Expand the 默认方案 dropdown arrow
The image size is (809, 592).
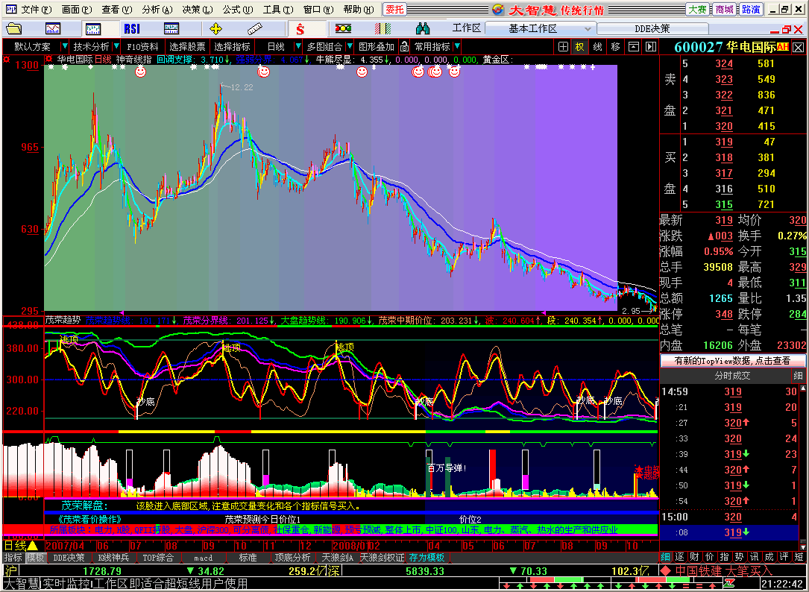click(64, 47)
